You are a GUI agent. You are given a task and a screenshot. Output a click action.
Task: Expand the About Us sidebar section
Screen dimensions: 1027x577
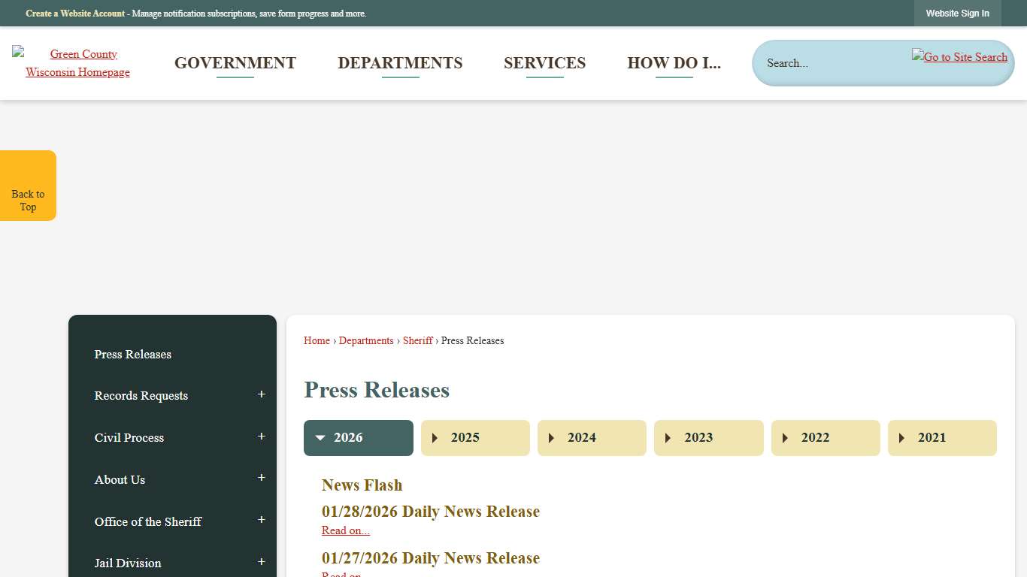[x=261, y=478]
